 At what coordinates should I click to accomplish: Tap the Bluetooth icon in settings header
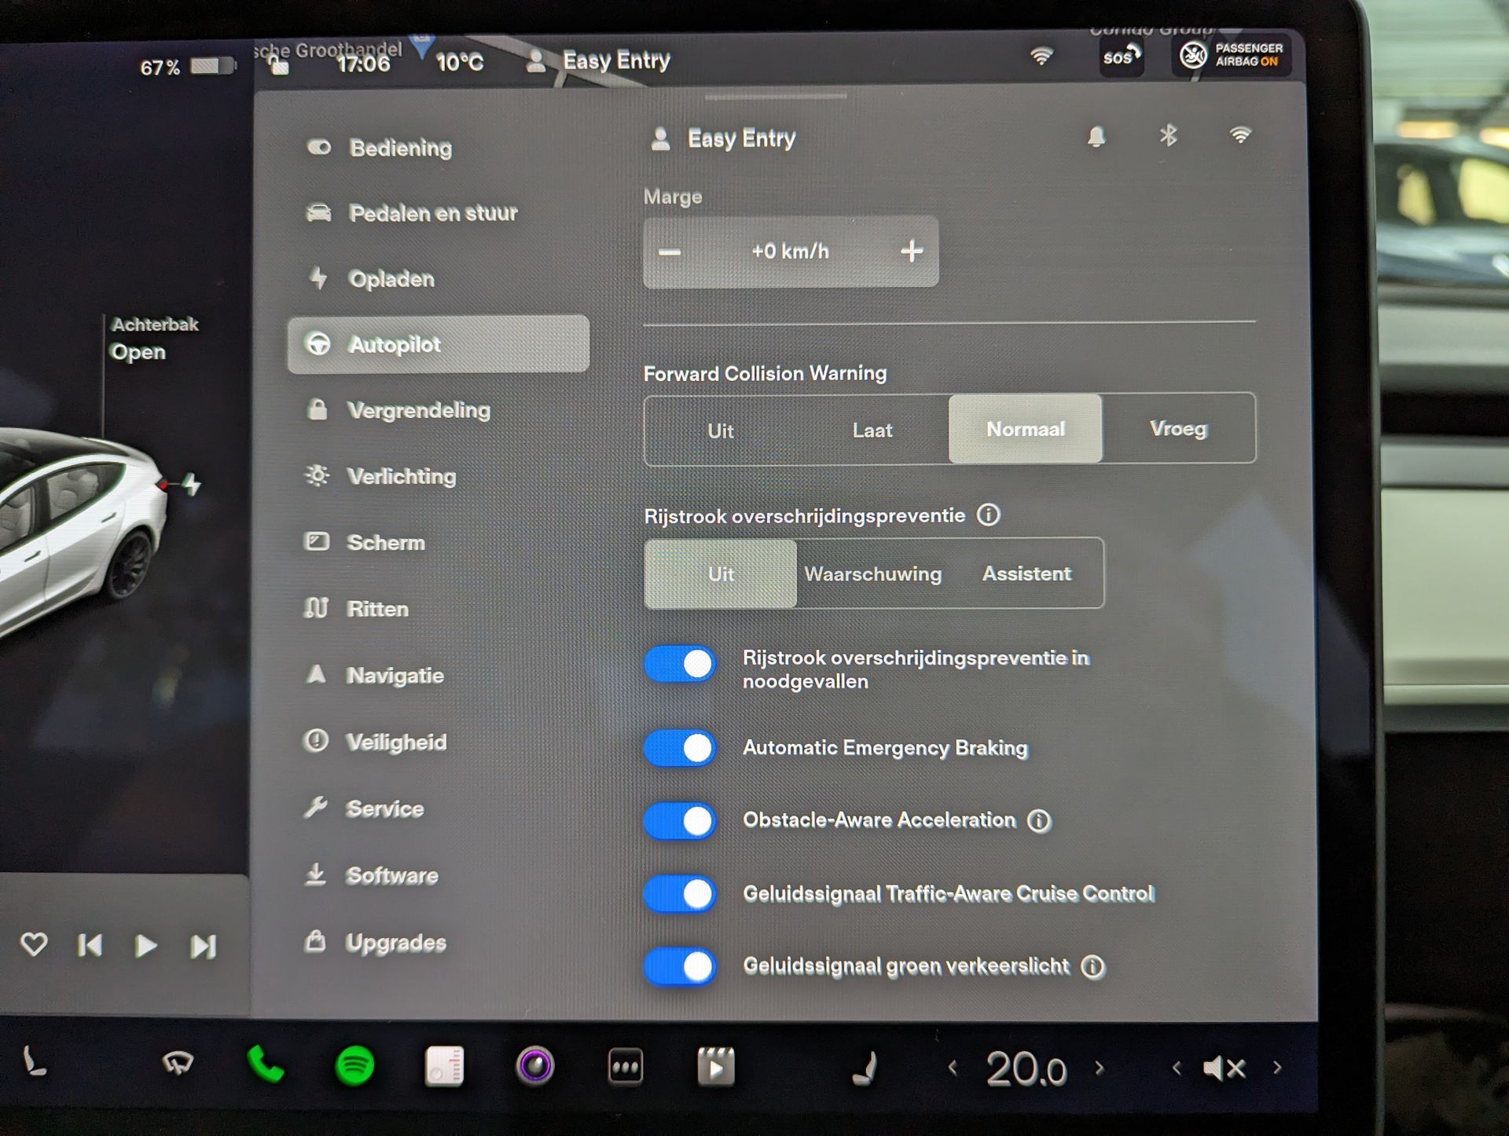coord(1168,136)
